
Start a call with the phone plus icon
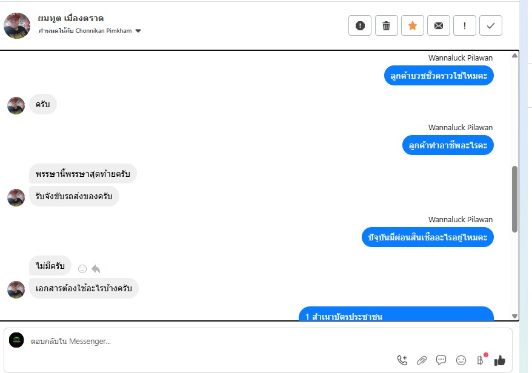pyautogui.click(x=402, y=360)
